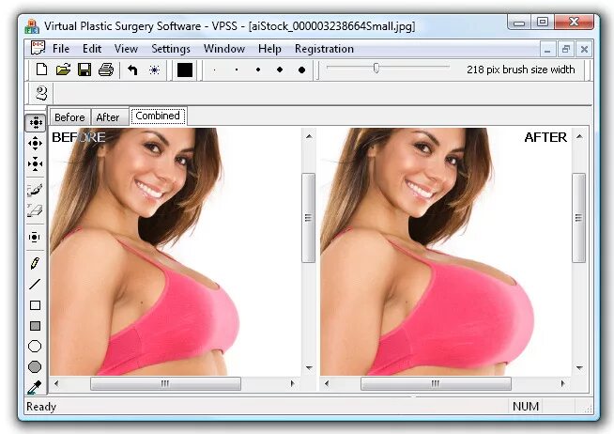Click After pane horizontal scrollbar thumb
614x434 pixels.
point(436,383)
